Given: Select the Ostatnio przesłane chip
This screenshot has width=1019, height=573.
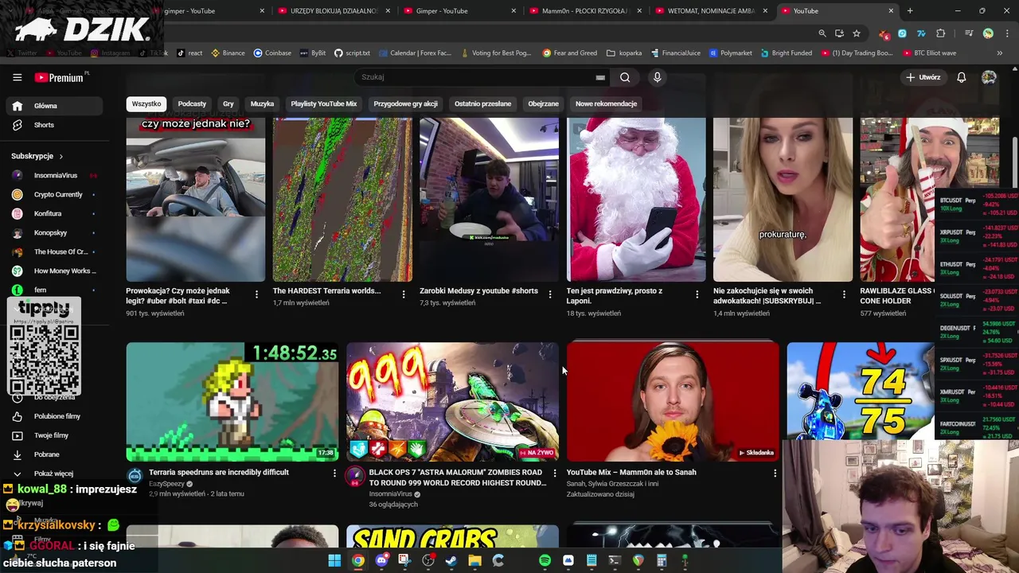Looking at the screenshot, I should pyautogui.click(x=482, y=103).
